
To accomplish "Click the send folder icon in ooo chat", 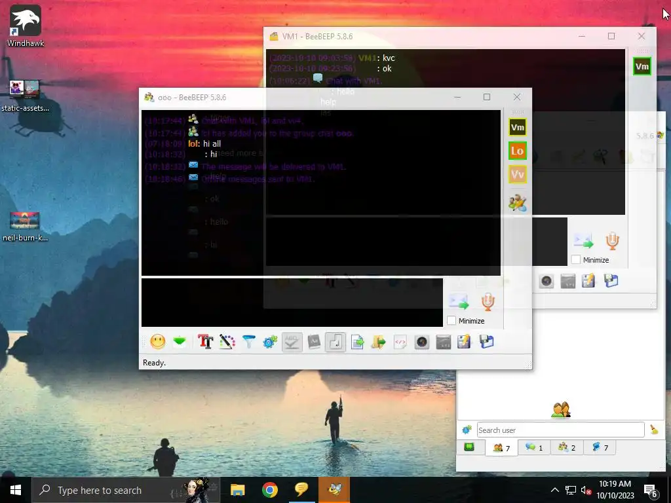I will point(378,342).
